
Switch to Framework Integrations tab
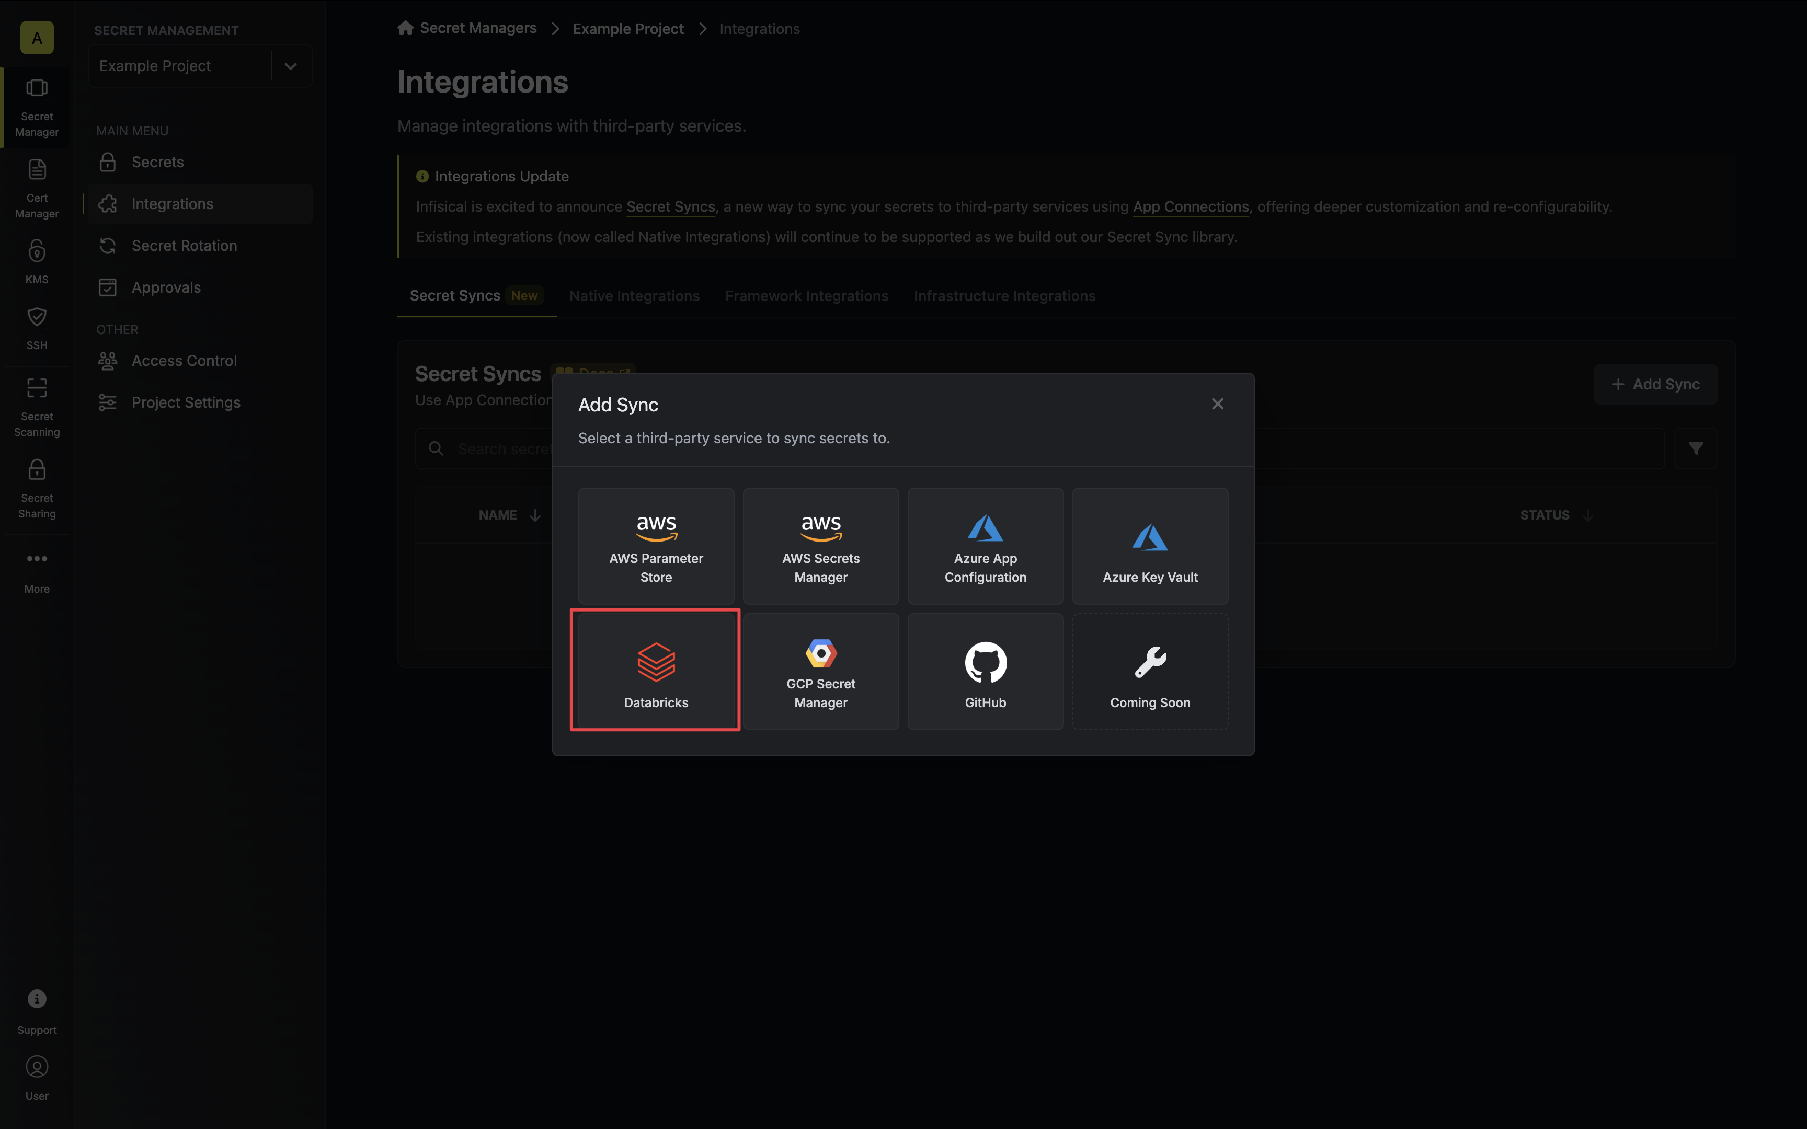[x=806, y=296]
